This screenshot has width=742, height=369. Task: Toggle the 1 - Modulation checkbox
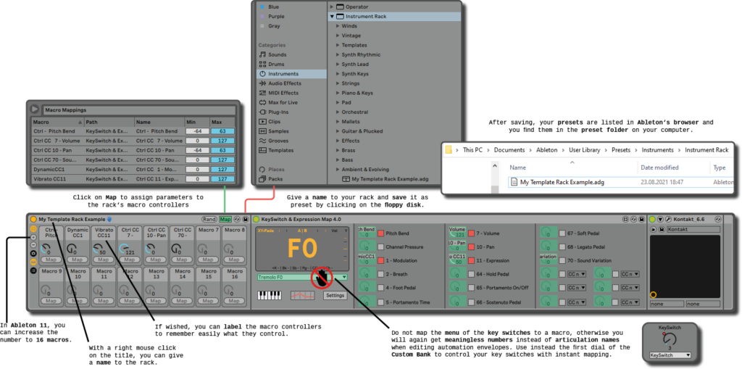pos(380,260)
